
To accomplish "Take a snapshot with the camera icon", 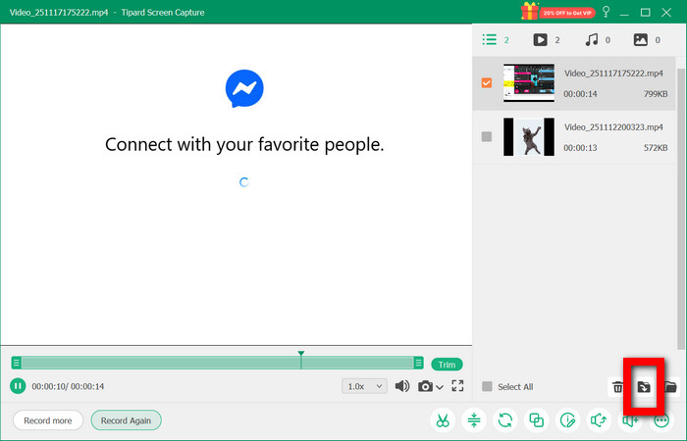I will pyautogui.click(x=425, y=386).
